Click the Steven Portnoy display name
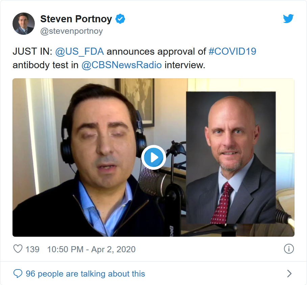The width and height of the screenshot is (307, 285). (76, 19)
